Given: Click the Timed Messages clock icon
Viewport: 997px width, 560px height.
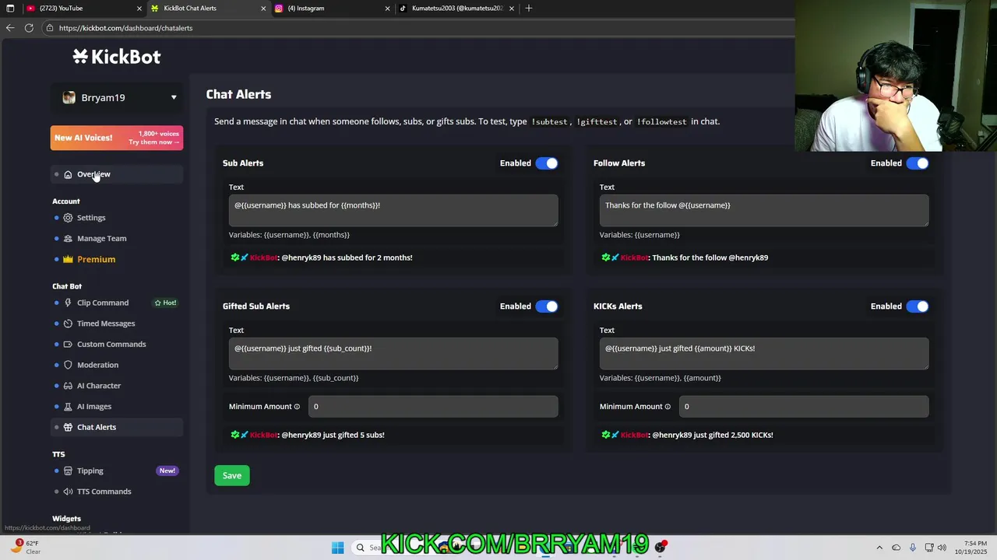Looking at the screenshot, I should (68, 324).
